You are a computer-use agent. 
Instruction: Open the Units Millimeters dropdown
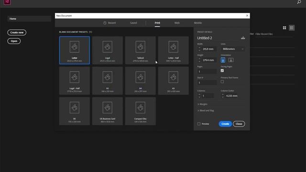(233, 49)
